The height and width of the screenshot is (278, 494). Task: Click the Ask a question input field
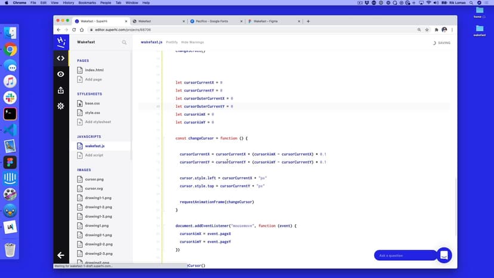(404, 255)
